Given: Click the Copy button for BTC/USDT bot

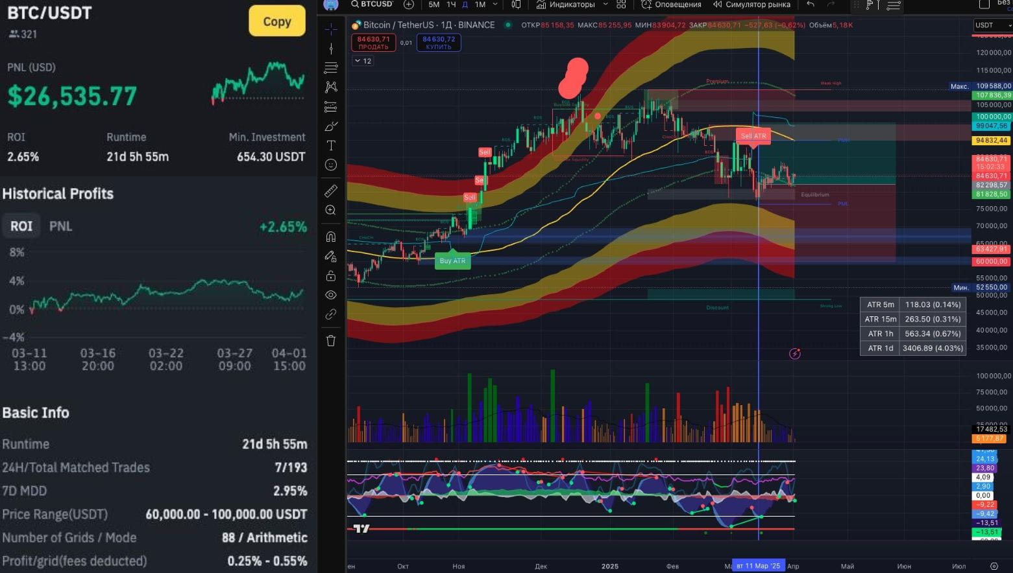Looking at the screenshot, I should [277, 21].
